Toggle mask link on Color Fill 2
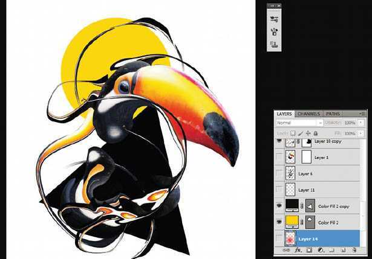The height and width of the screenshot is (259, 372). click(x=302, y=222)
